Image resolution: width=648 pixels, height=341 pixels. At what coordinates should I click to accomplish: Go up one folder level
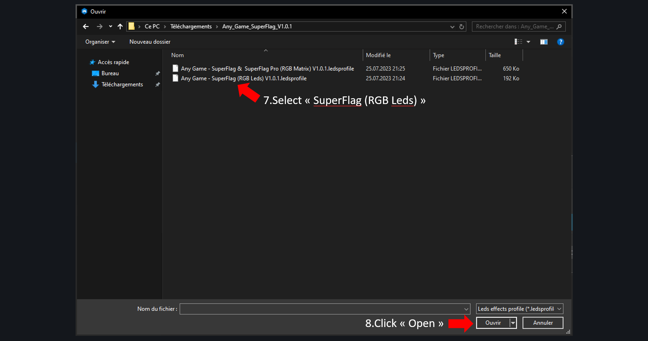tap(120, 26)
